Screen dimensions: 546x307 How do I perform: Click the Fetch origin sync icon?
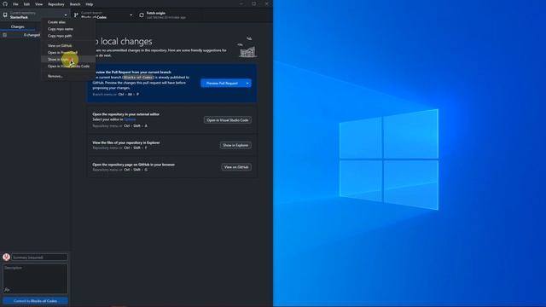click(x=142, y=15)
